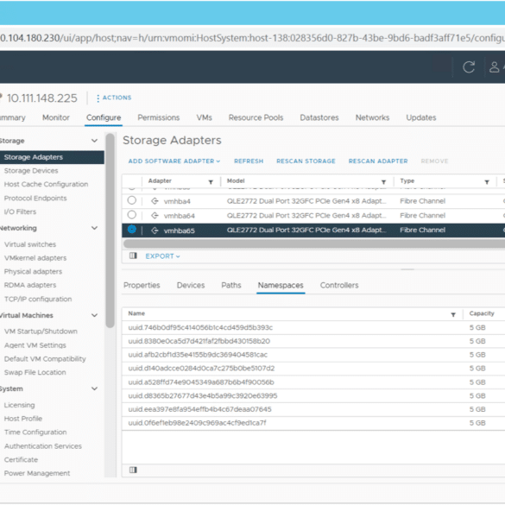This screenshot has height=505, width=505.
Task: Collapse the System section chevron
Action: point(94,388)
